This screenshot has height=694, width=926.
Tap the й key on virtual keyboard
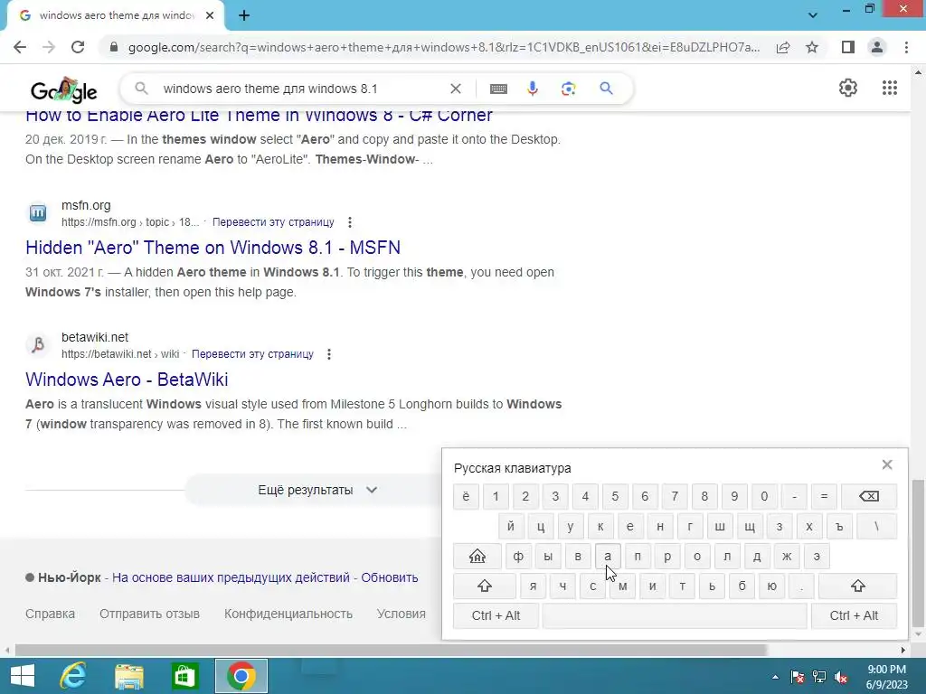tap(511, 527)
